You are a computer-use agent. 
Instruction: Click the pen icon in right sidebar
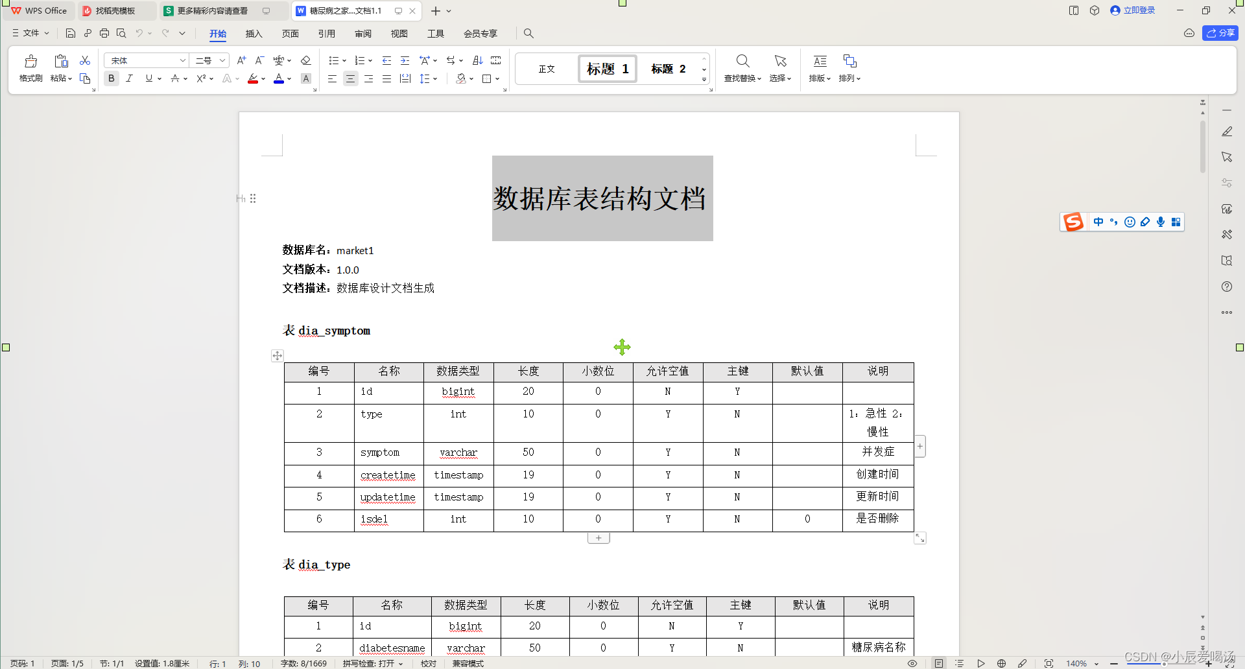[x=1227, y=132]
